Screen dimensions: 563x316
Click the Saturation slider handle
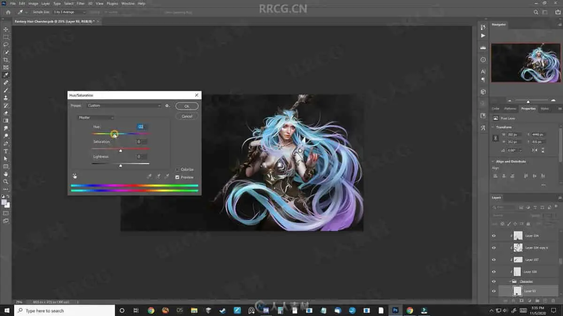tap(121, 151)
